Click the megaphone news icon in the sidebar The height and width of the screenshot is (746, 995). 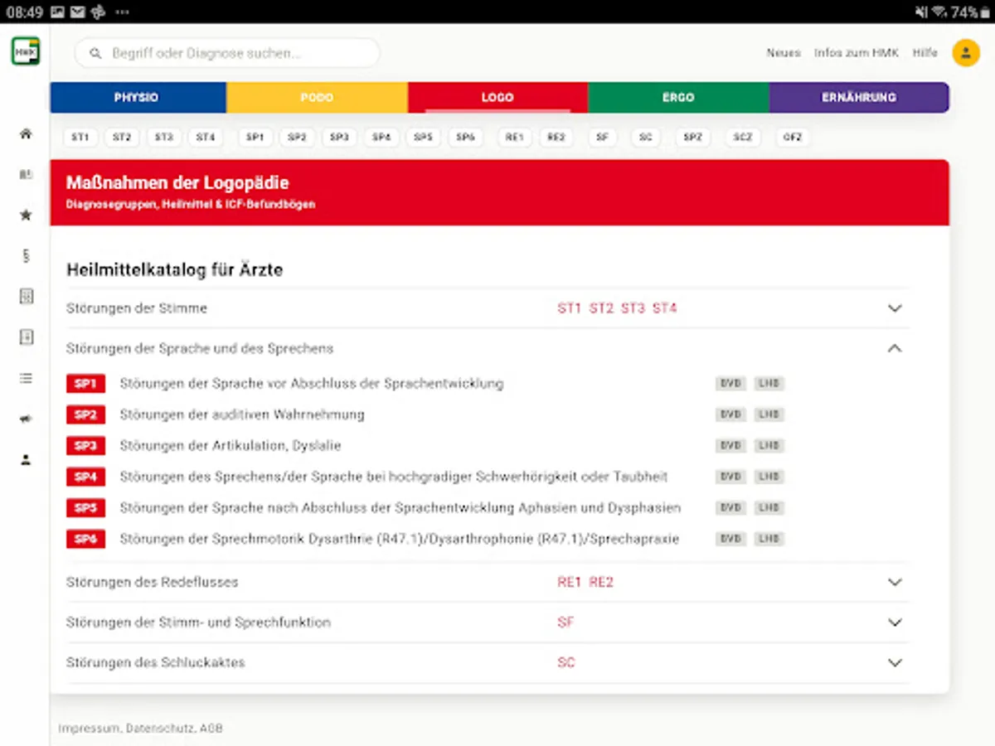(26, 419)
